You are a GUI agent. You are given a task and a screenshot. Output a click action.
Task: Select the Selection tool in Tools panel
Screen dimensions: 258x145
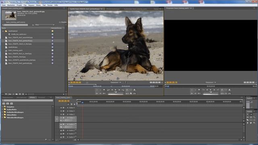pyautogui.click(x=248, y=114)
